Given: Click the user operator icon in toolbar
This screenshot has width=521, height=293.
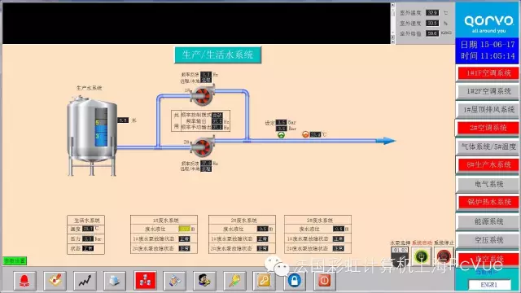Looking at the screenshot, I should click(x=204, y=281).
